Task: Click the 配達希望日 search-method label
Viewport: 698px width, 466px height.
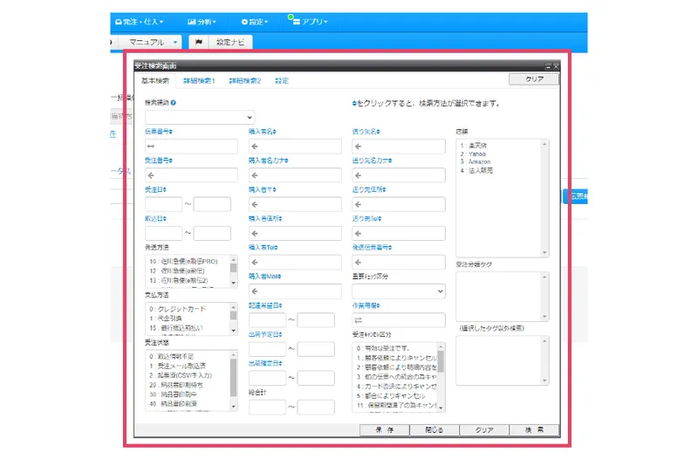Action: click(265, 305)
